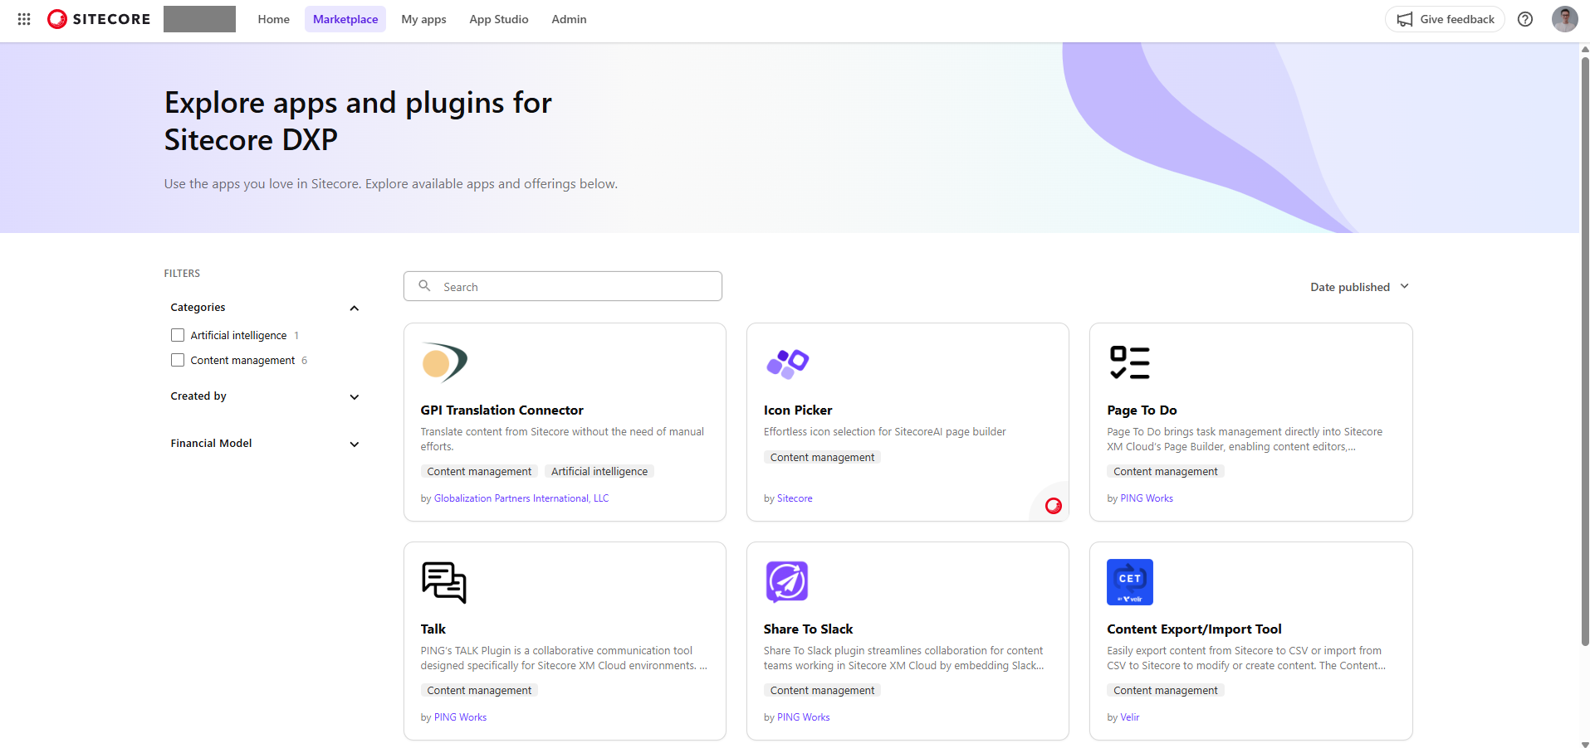This screenshot has width=1590, height=748.
Task: Collapse the Categories filter section
Action: coord(354,308)
